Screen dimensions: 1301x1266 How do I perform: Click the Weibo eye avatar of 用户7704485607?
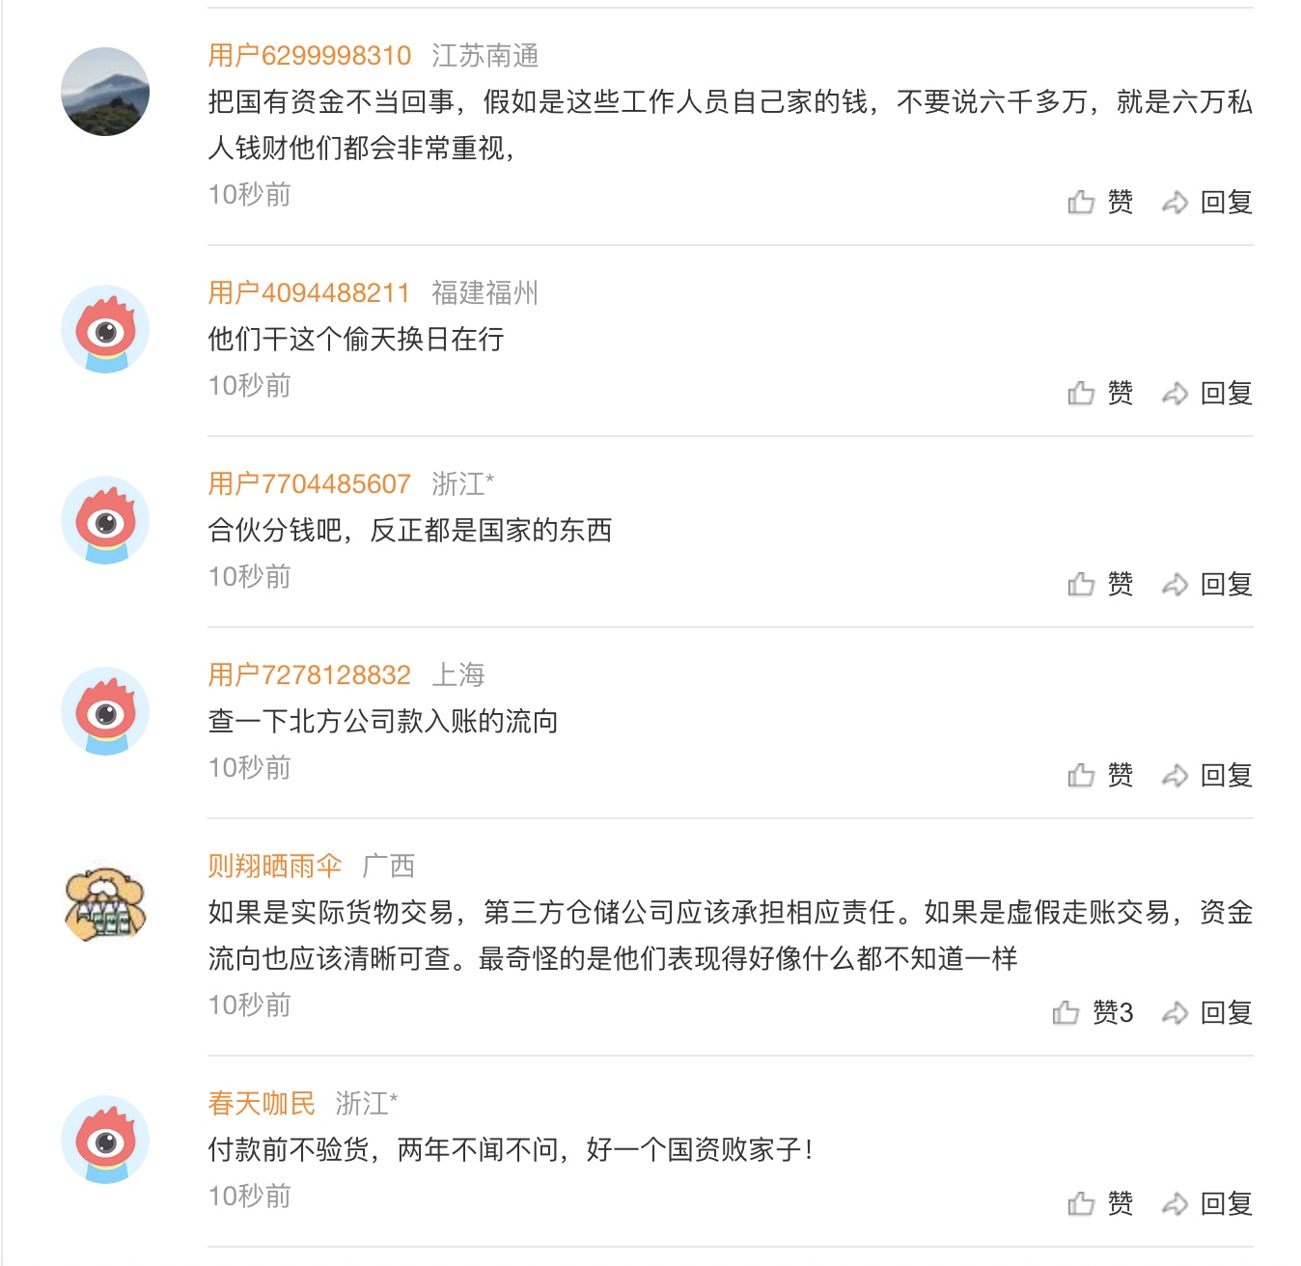(105, 520)
